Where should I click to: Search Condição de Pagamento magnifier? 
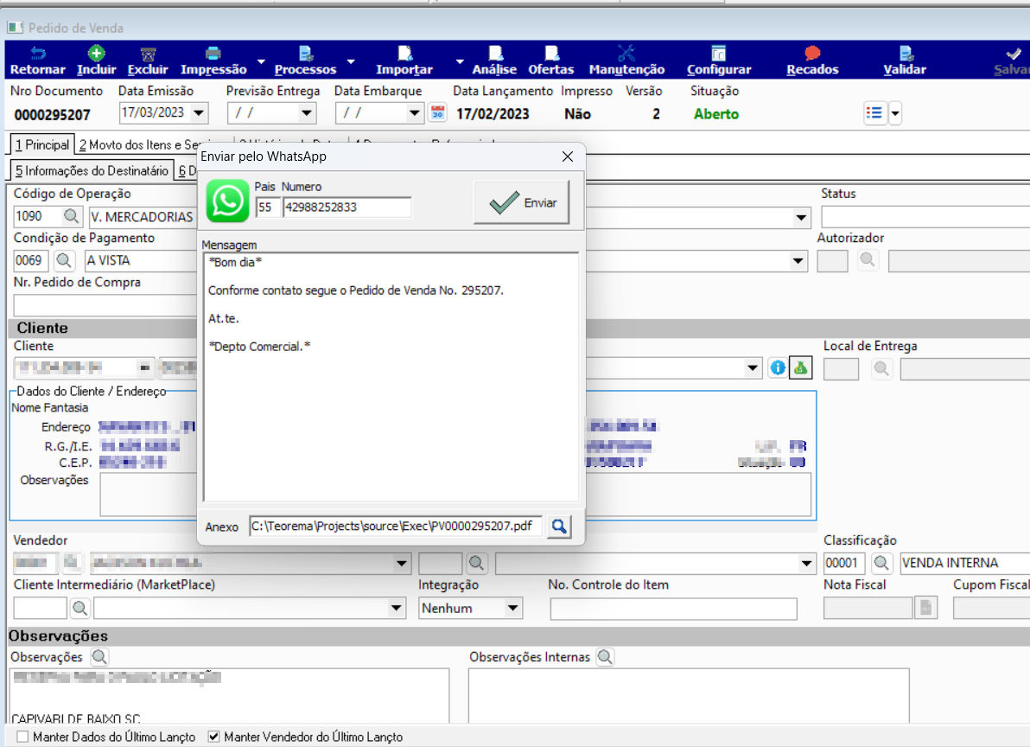click(x=64, y=261)
